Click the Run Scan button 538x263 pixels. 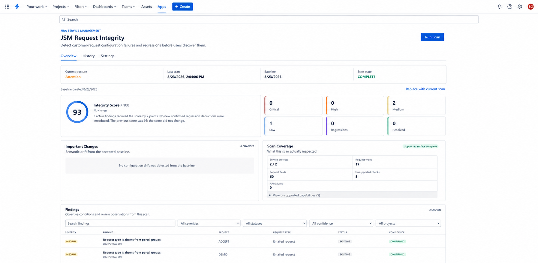[432, 37]
